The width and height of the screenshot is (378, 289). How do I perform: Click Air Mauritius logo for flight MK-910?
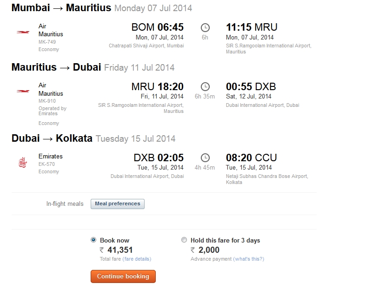pyautogui.click(x=23, y=92)
